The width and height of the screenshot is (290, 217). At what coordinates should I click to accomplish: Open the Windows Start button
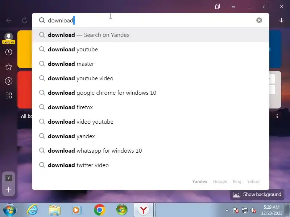pos(10,210)
